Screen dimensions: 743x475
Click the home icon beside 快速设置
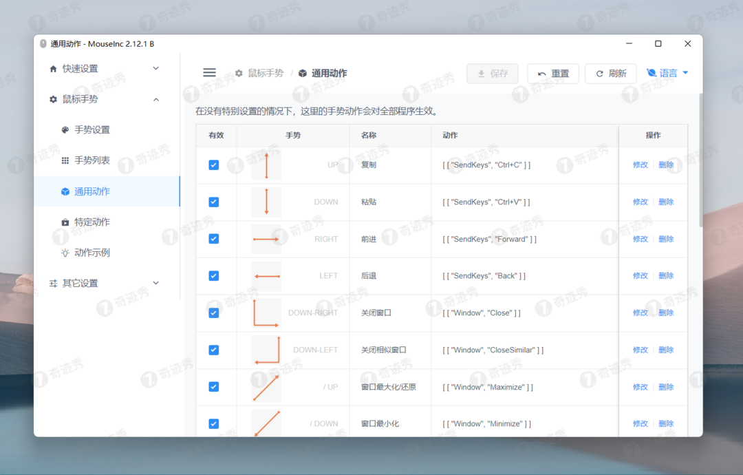pyautogui.click(x=52, y=68)
